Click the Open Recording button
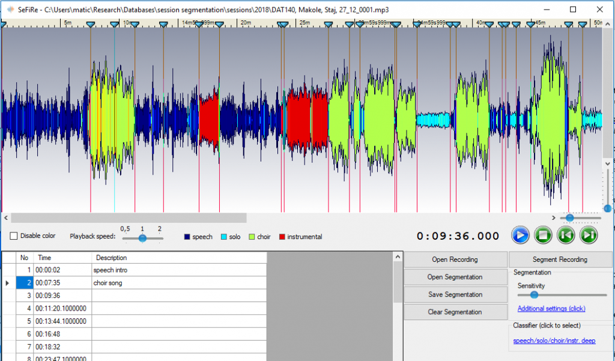The image size is (615, 361). coord(455,259)
